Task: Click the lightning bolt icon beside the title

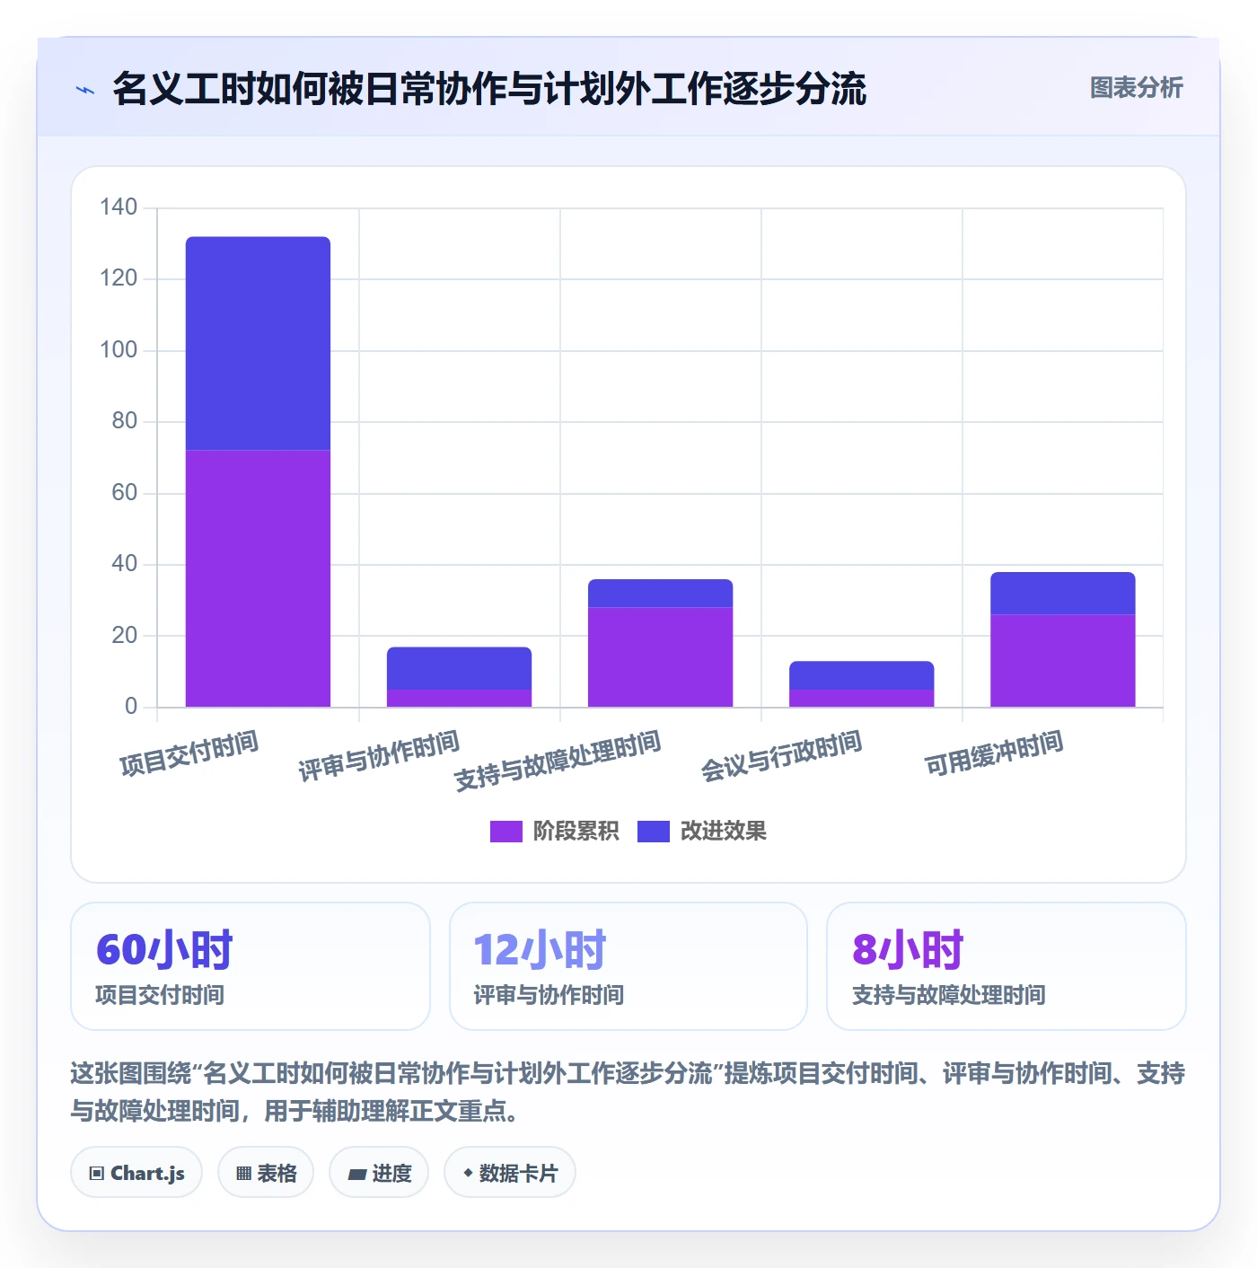Action: pyautogui.click(x=85, y=90)
